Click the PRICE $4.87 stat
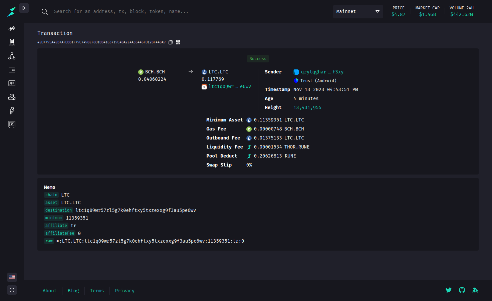The image size is (492, 301). tap(399, 11)
